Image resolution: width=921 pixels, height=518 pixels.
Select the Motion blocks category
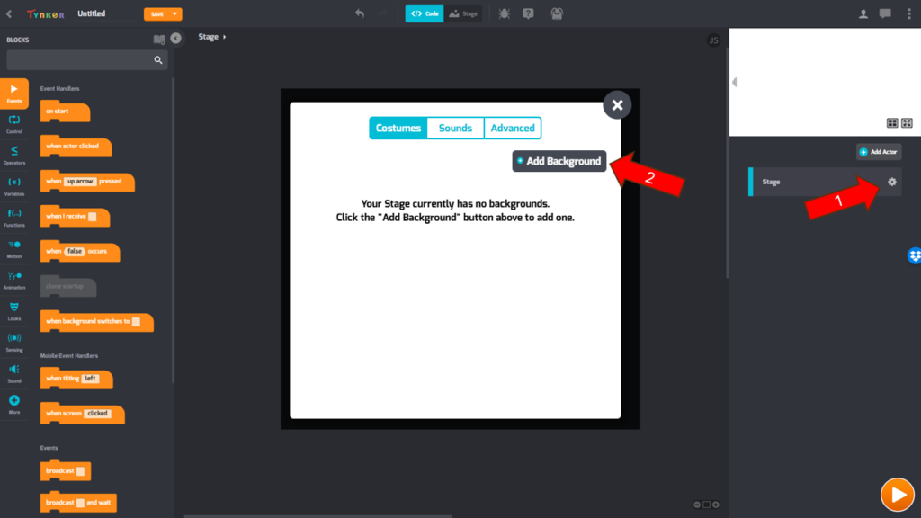(x=13, y=247)
